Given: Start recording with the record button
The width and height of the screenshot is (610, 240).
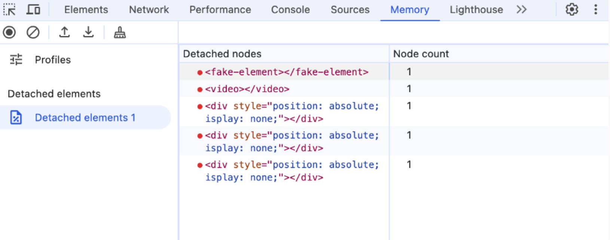Looking at the screenshot, I should point(9,33).
